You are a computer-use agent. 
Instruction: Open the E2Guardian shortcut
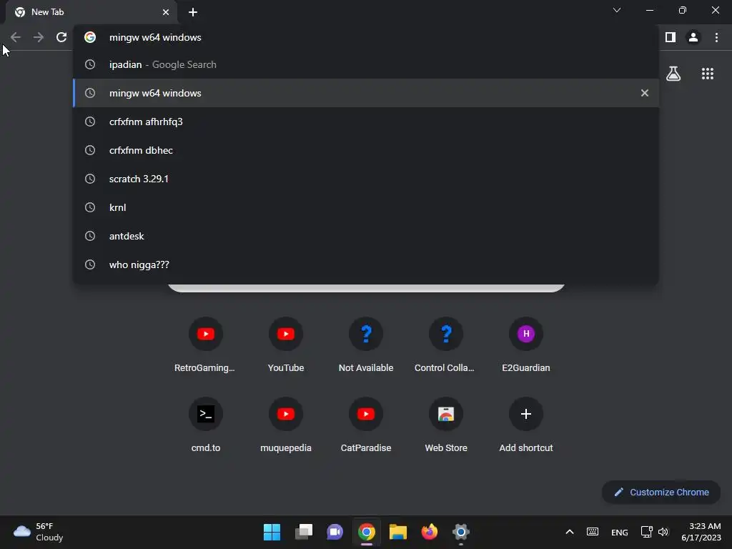tap(526, 345)
